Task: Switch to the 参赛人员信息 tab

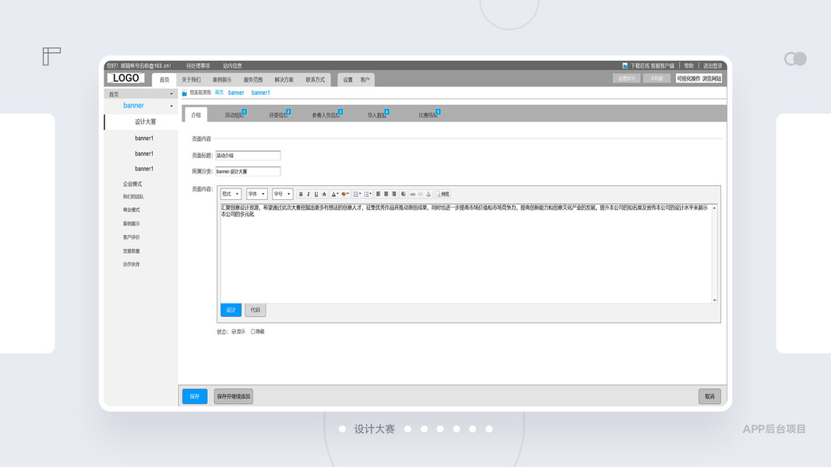Action: [326, 115]
